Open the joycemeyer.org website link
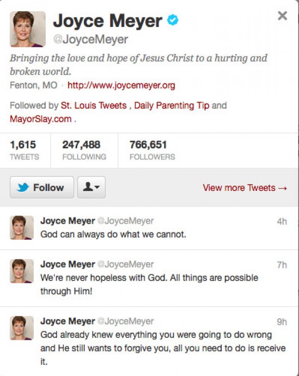This screenshot has width=299, height=376. [121, 86]
